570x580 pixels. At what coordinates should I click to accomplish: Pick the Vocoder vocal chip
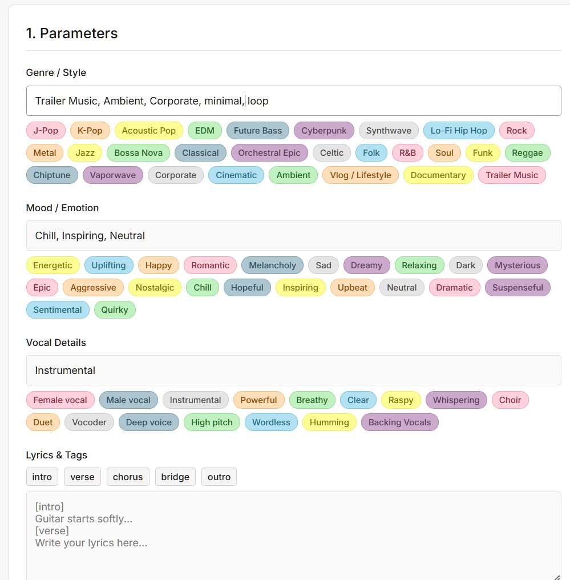tap(89, 422)
